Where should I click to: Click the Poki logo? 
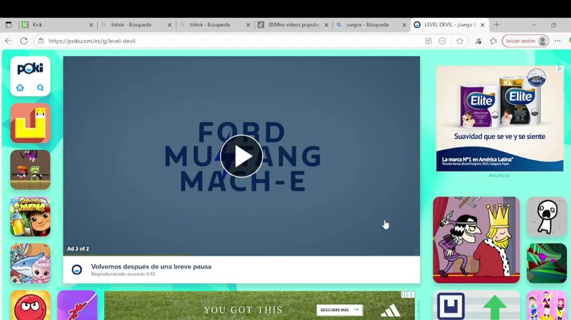[30, 68]
